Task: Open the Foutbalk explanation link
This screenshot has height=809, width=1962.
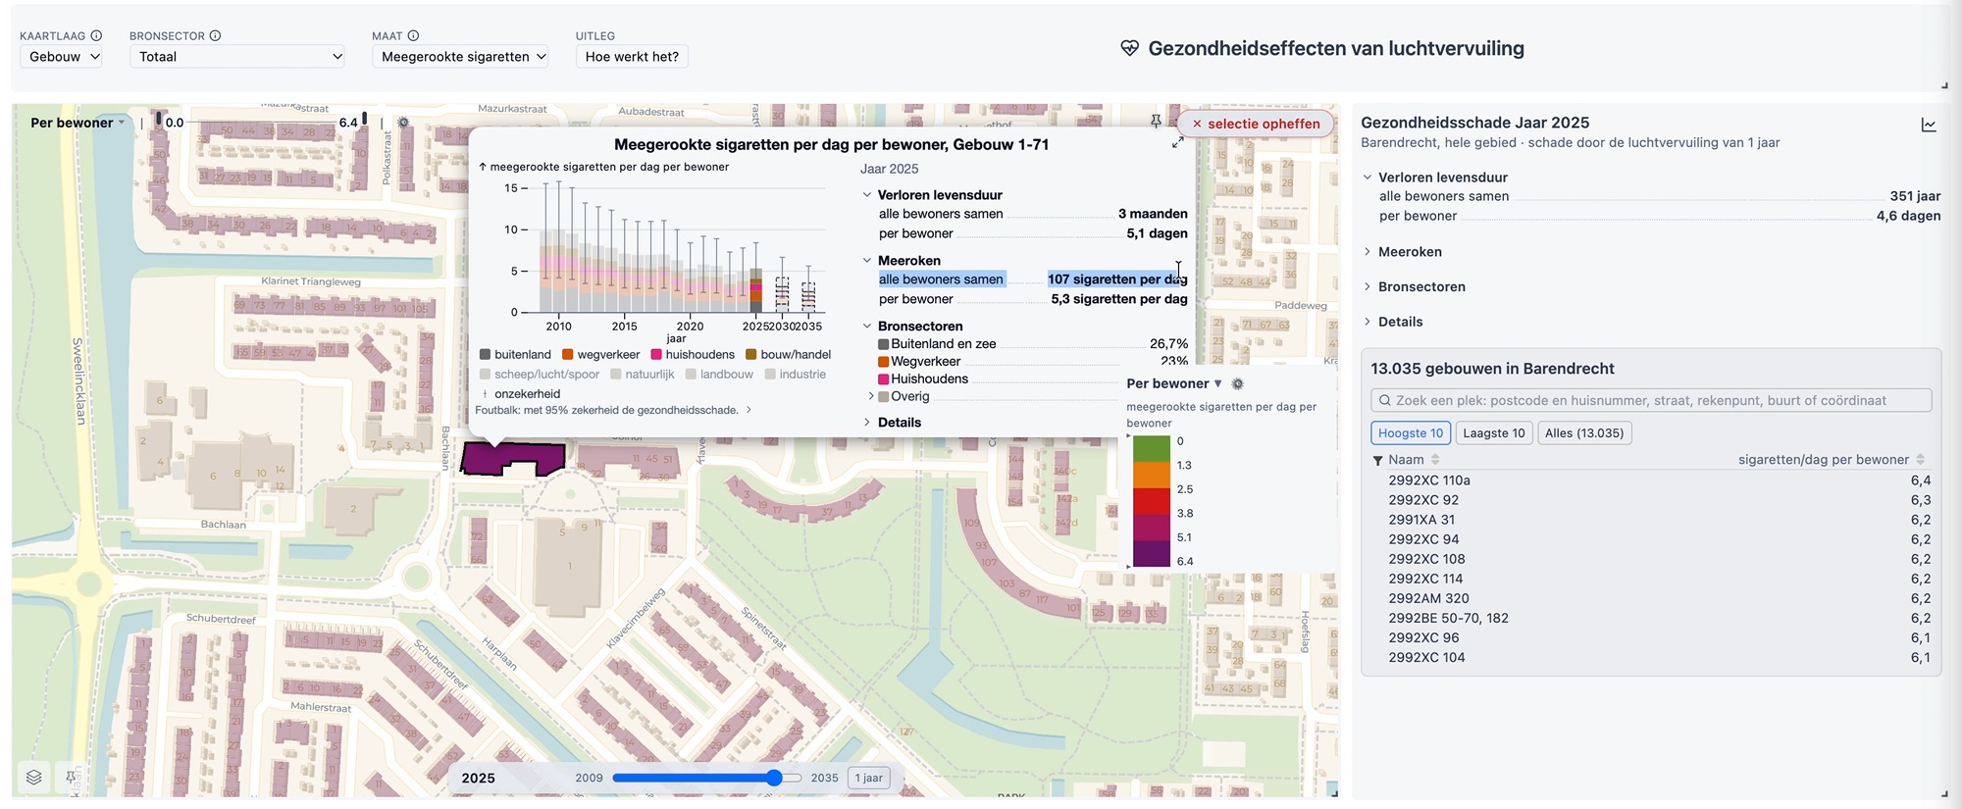Action: click(x=613, y=410)
